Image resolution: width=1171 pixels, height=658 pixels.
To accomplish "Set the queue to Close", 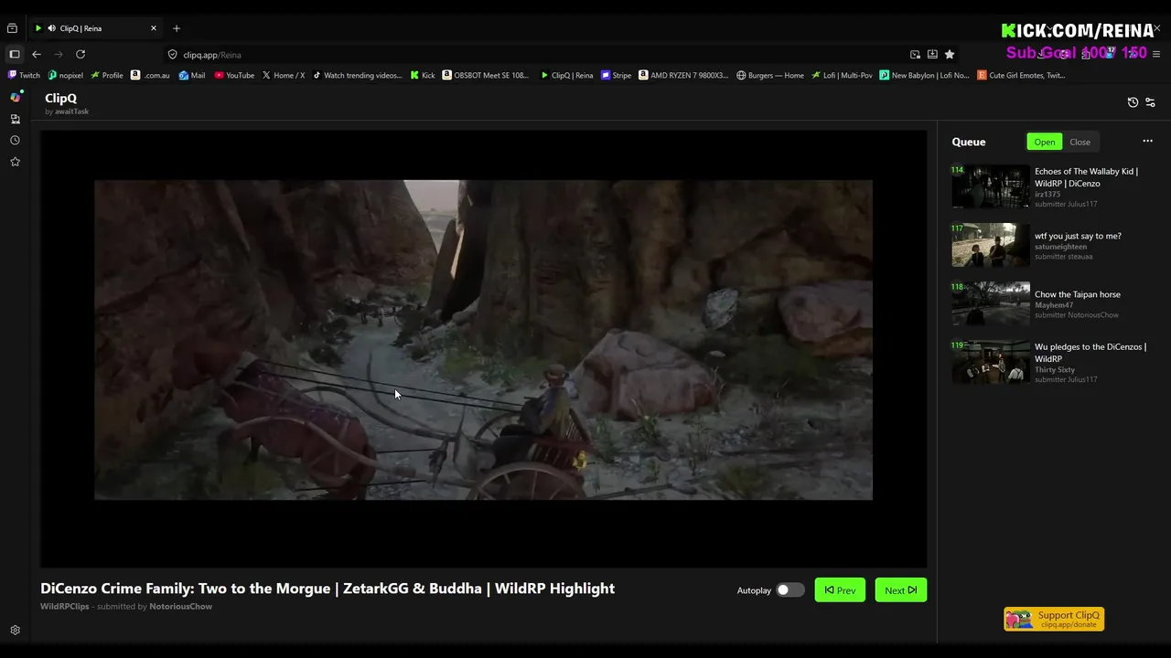I will (x=1080, y=142).
